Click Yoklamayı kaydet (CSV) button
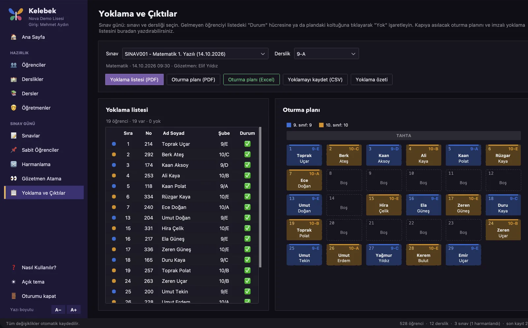Screen dimensions: 528x328 point(315,79)
